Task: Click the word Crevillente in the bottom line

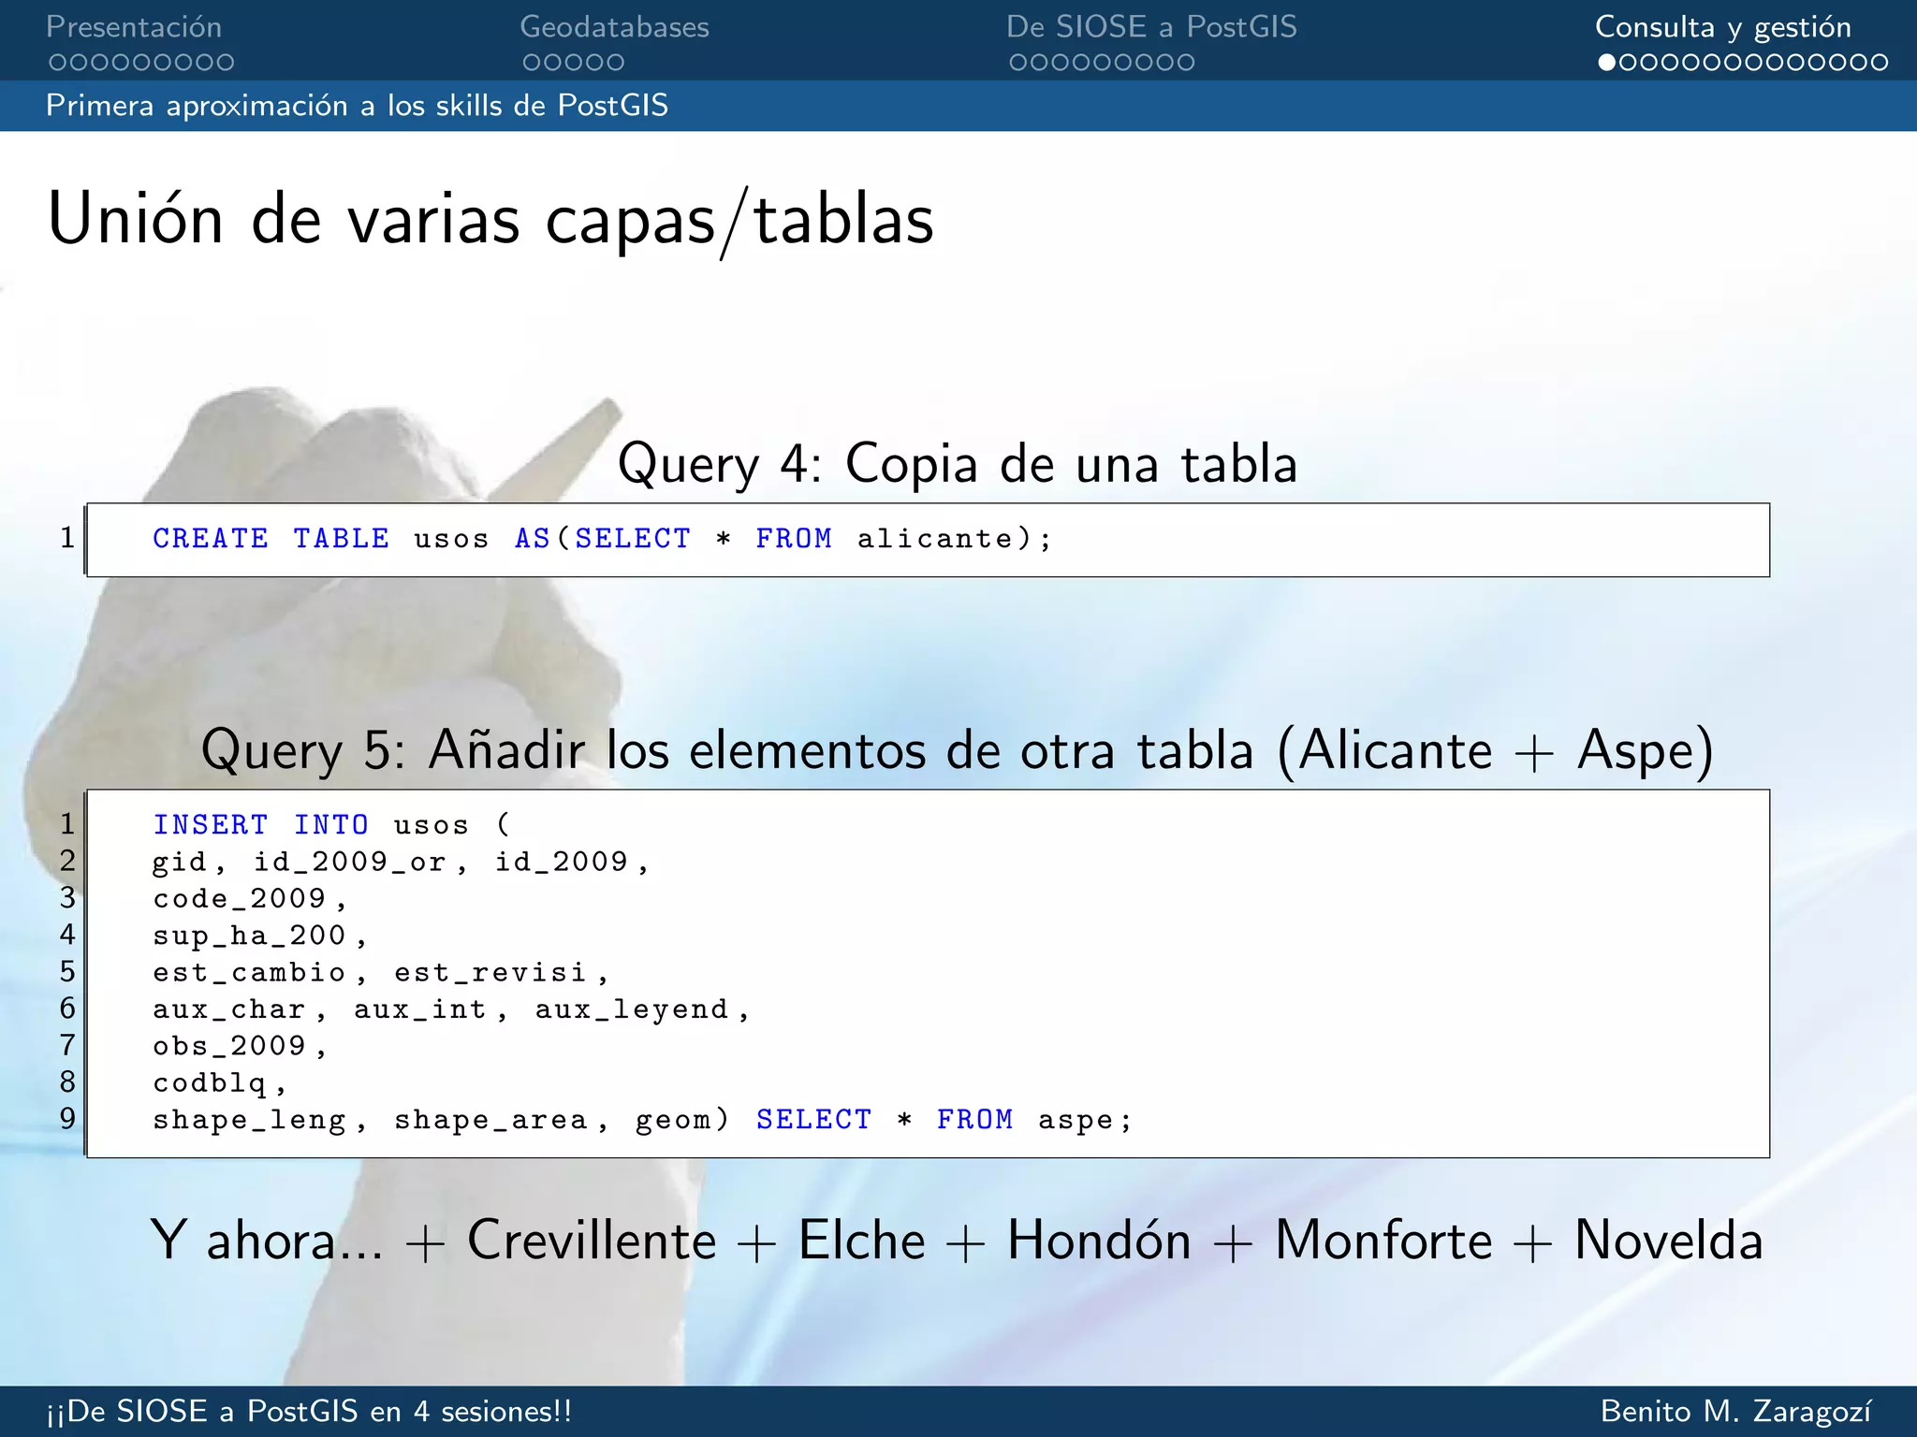Action: pyautogui.click(x=592, y=1241)
